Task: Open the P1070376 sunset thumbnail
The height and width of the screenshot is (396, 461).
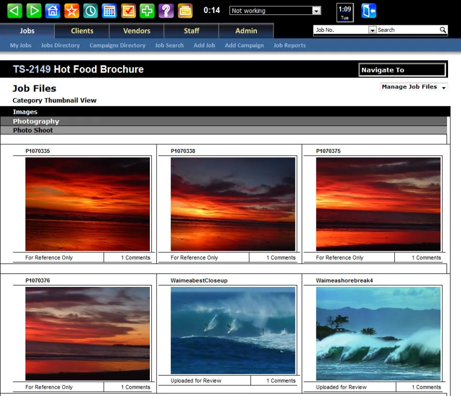Action: 87,334
